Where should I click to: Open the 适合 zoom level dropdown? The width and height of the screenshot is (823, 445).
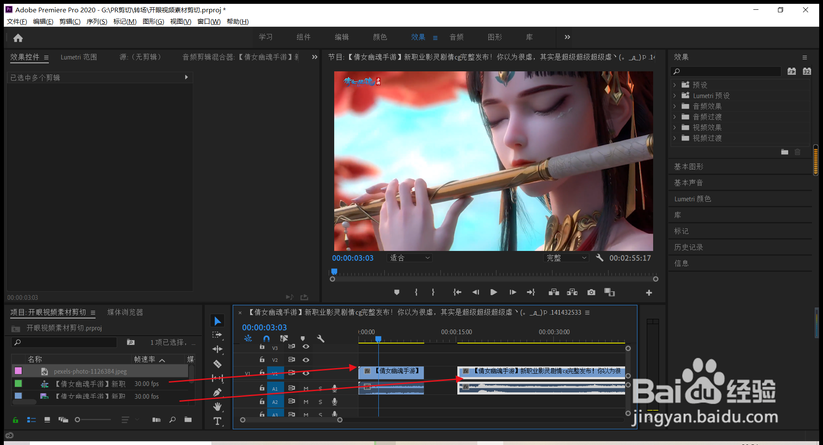pos(409,258)
